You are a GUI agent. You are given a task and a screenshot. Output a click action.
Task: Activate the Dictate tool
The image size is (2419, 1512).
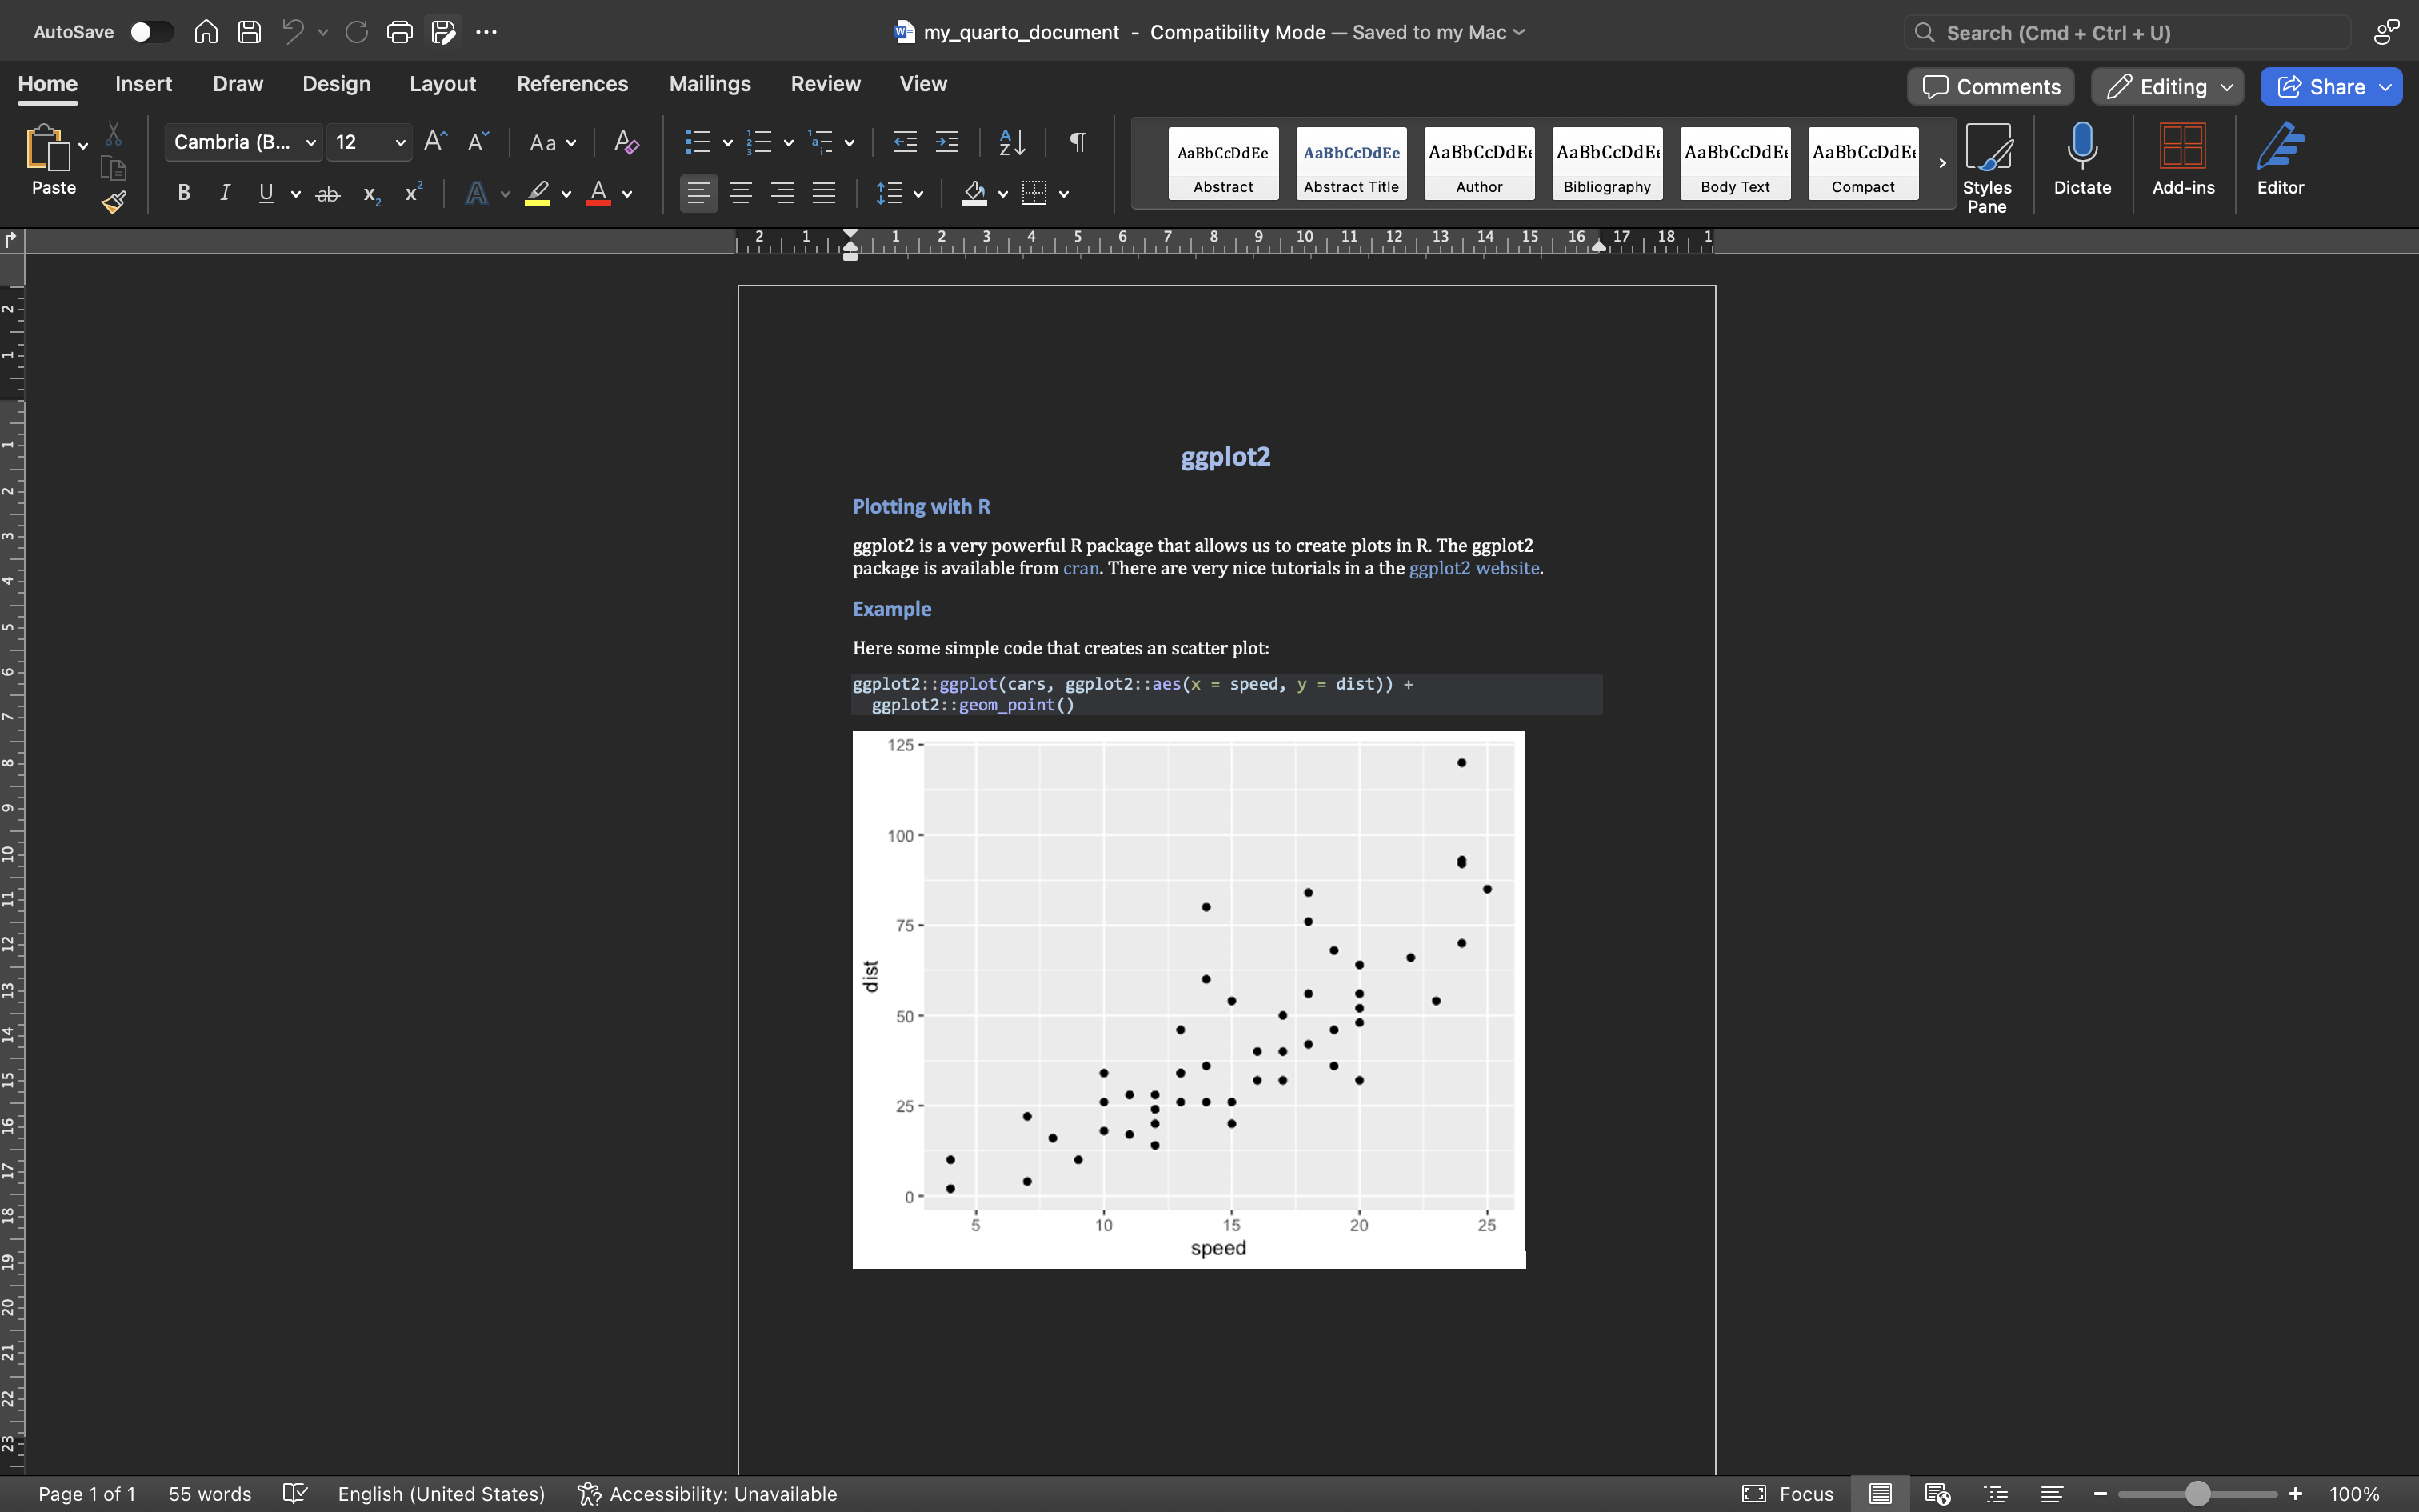coord(2082,160)
